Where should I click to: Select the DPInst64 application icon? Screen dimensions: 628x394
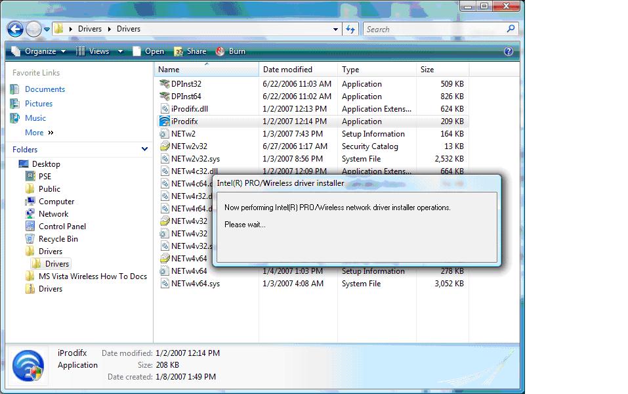pos(165,96)
